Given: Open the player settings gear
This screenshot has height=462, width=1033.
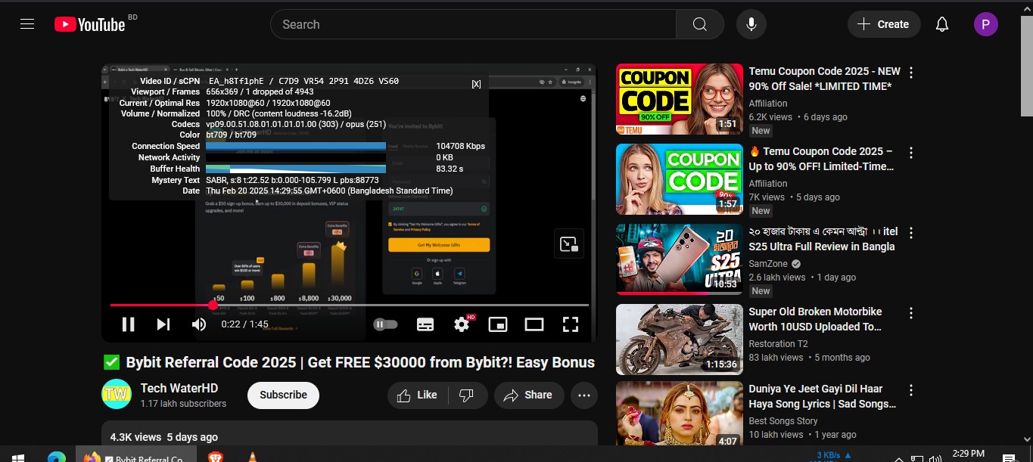Looking at the screenshot, I should coord(462,324).
